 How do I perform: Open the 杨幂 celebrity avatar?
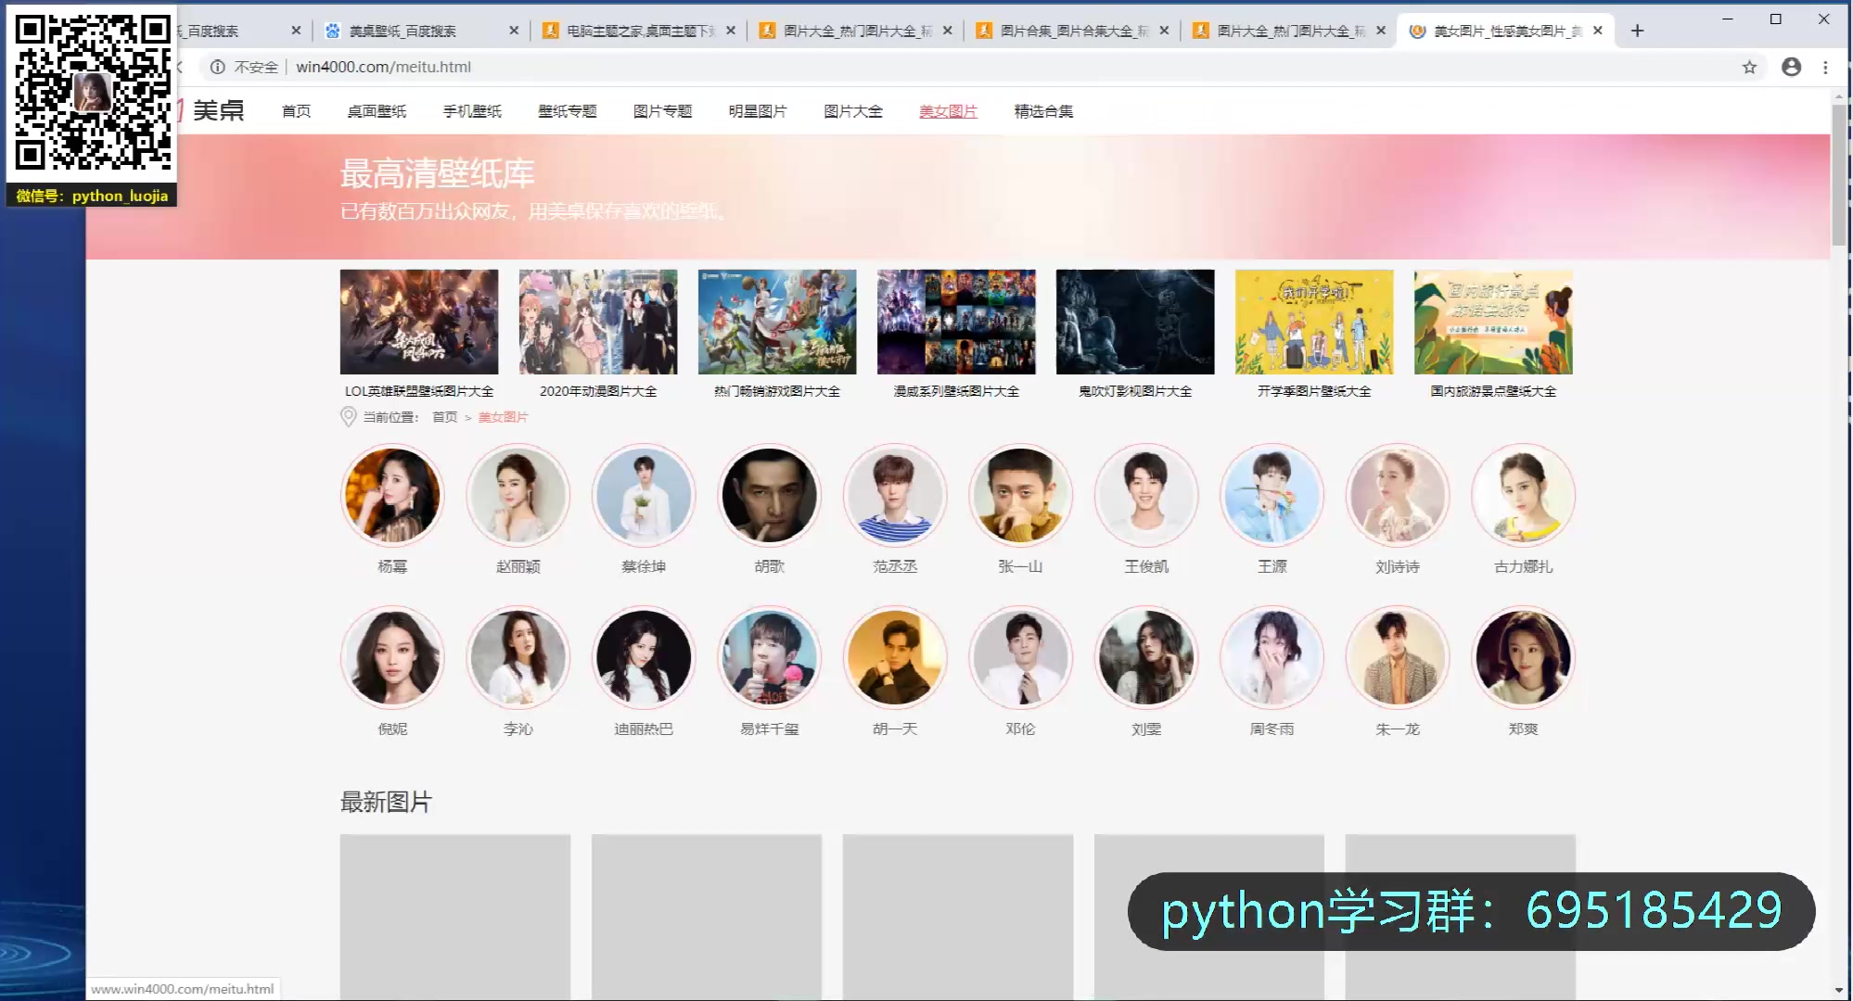point(392,495)
